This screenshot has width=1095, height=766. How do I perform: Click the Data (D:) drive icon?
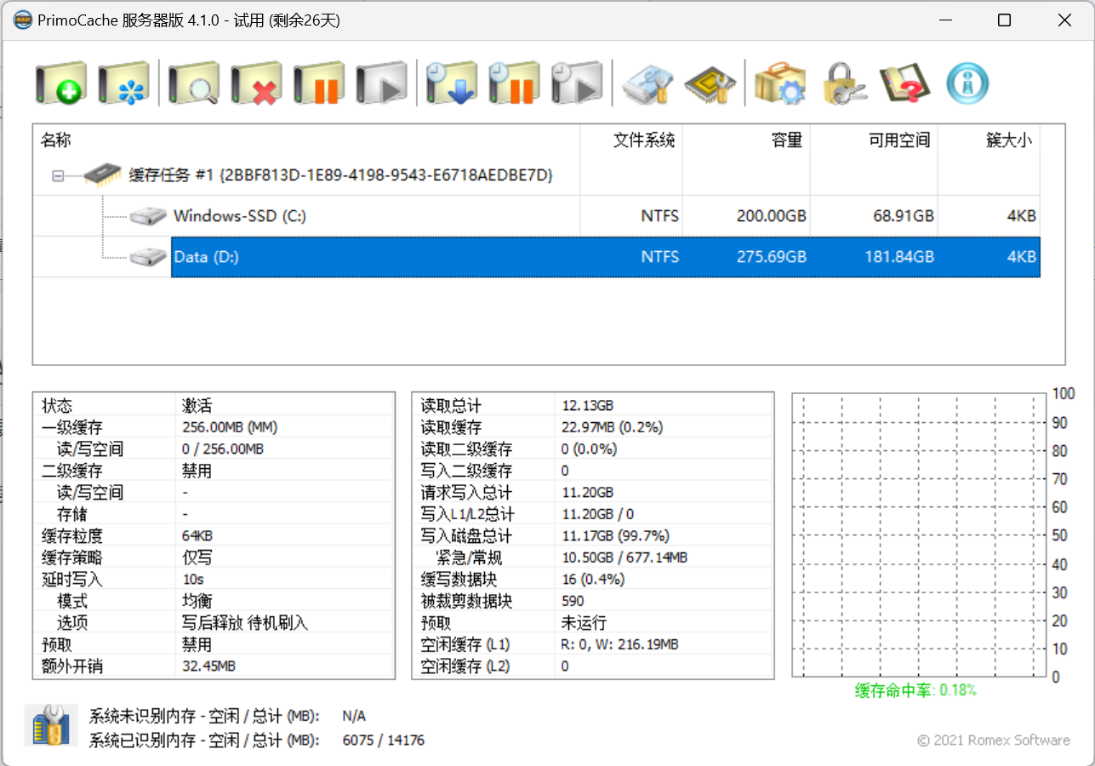click(148, 256)
